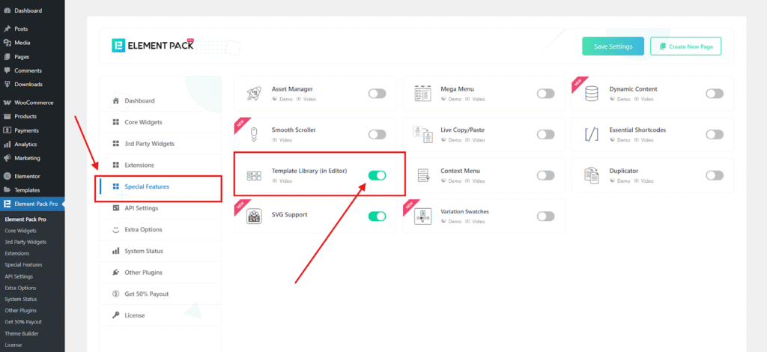Open the Core Widgets settings tab

pyautogui.click(x=160, y=122)
